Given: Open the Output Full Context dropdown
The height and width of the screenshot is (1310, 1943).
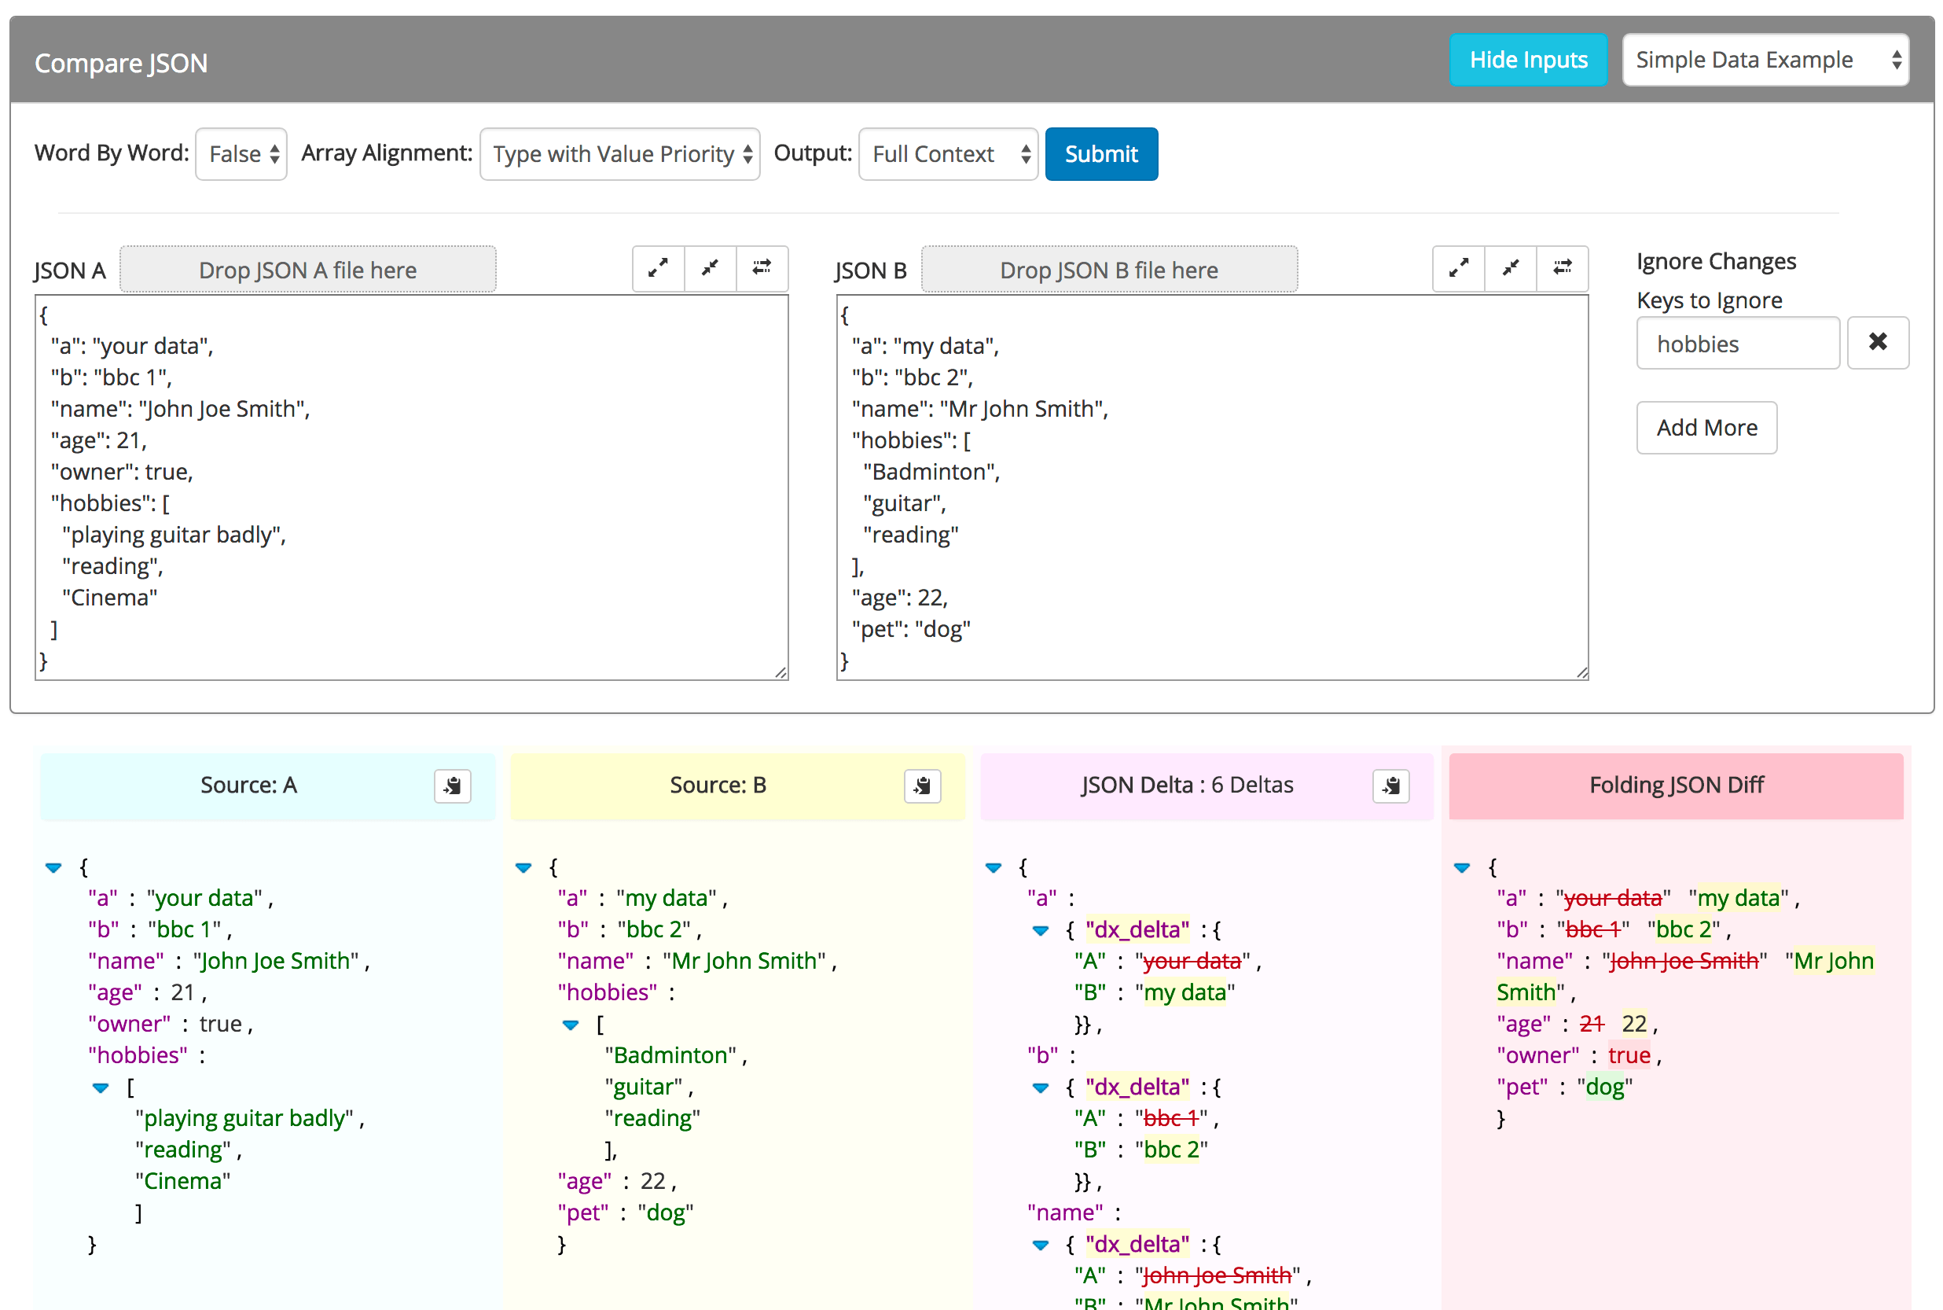Looking at the screenshot, I should coord(948,154).
